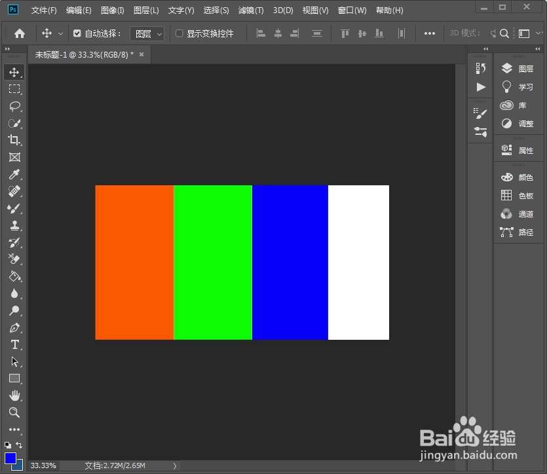
Task: Open the 滤镜(T) menu
Action: coord(251,10)
